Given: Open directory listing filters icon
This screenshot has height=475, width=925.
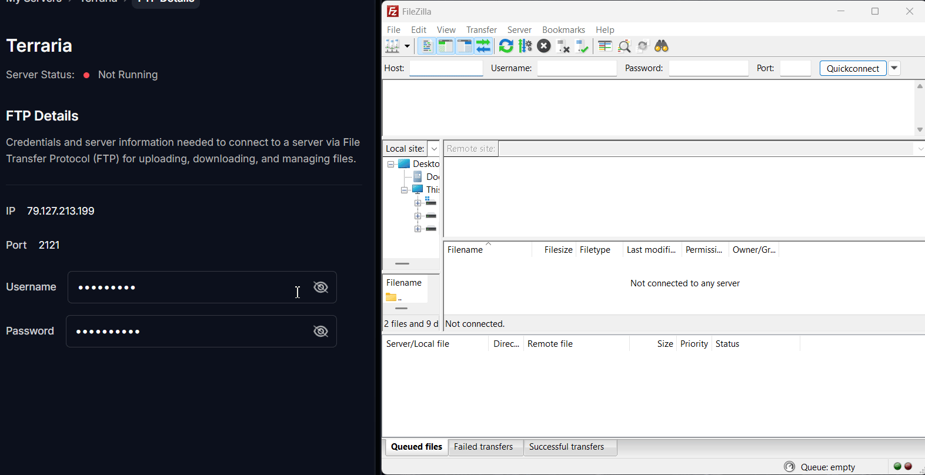Looking at the screenshot, I should 605,46.
